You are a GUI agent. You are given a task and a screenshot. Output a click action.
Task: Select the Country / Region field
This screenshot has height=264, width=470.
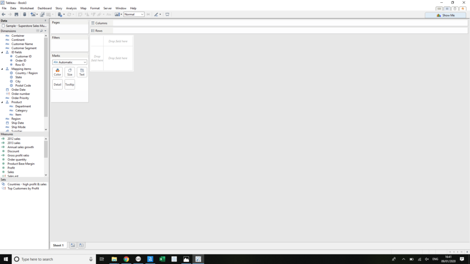point(26,73)
